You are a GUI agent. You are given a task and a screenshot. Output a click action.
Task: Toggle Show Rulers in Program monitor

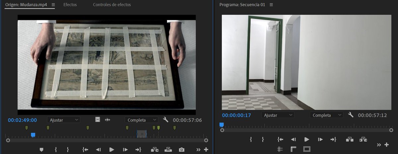pyautogui.click(x=293, y=149)
